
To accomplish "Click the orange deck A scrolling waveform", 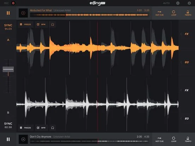I will click(x=97, y=48).
